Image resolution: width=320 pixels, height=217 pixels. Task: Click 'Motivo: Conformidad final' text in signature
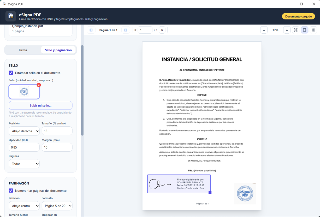pos(191,188)
